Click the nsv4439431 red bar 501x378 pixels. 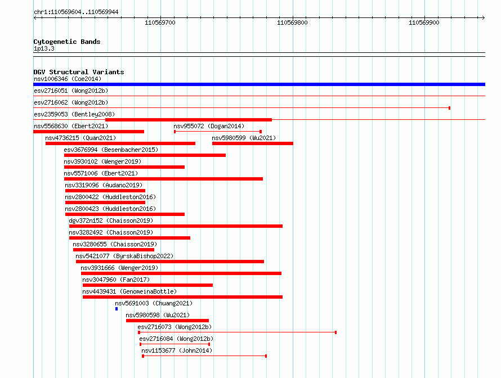[x=183, y=297]
